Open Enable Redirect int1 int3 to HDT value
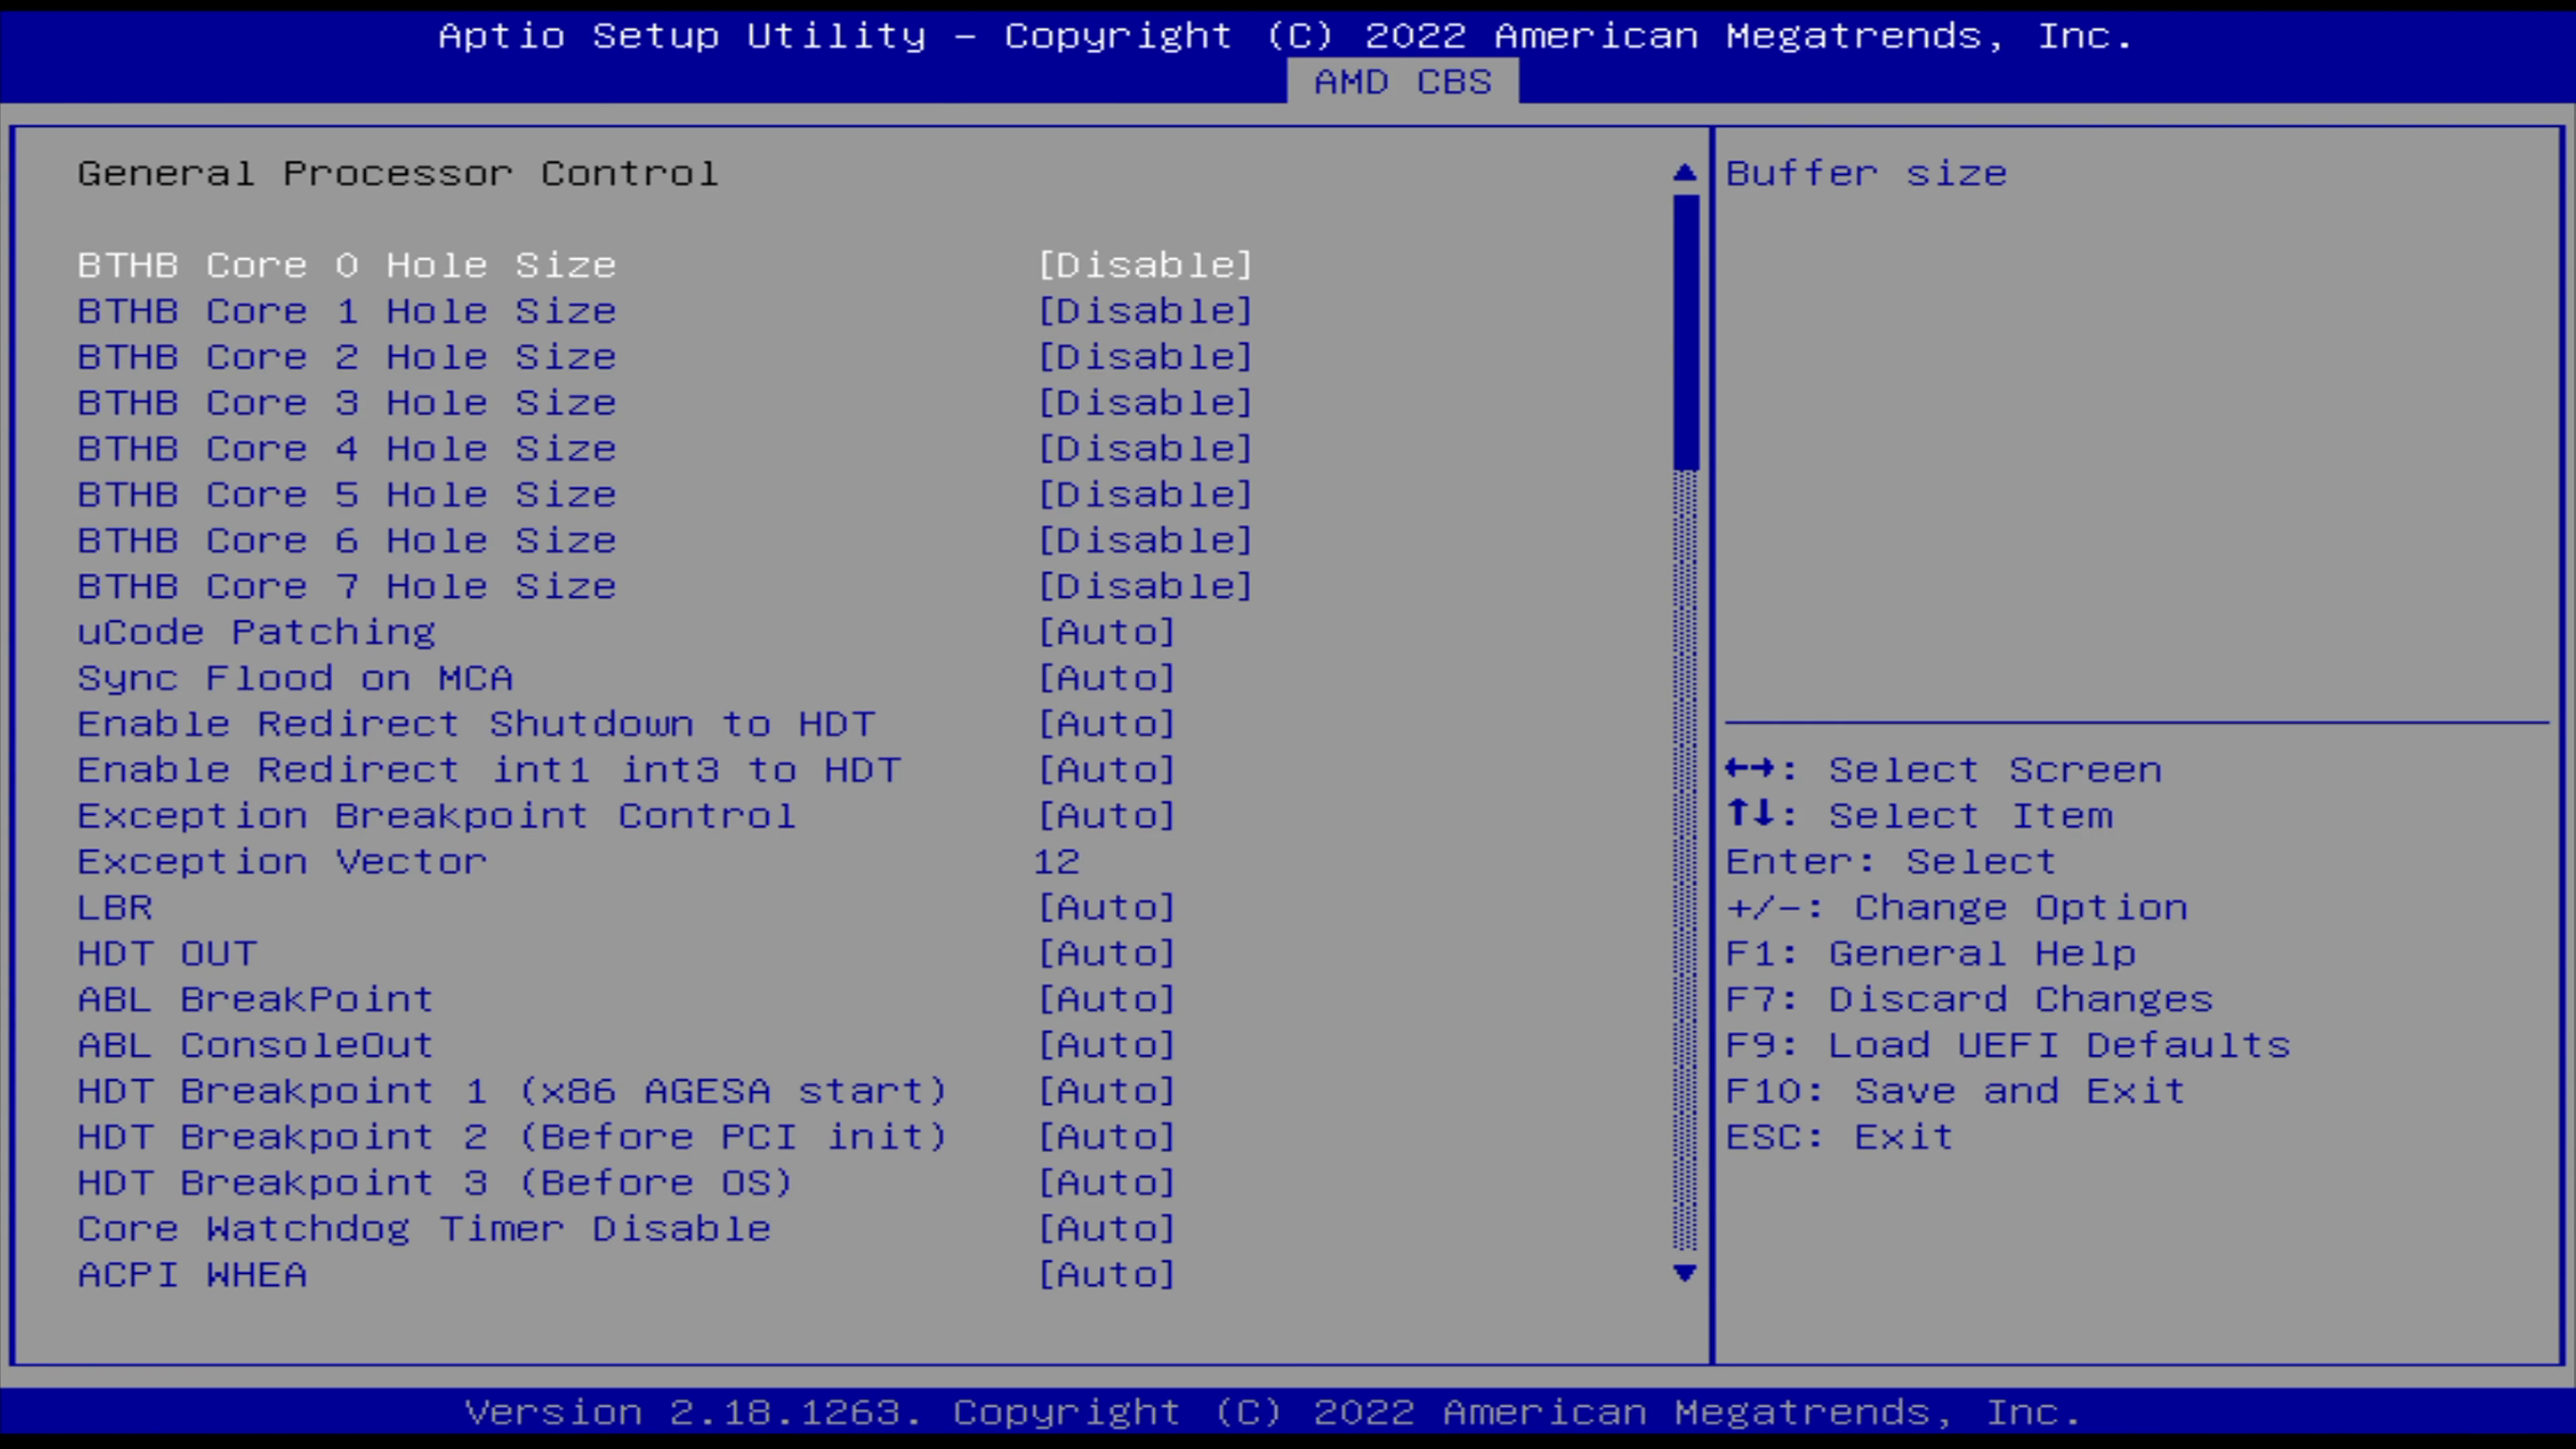The width and height of the screenshot is (2576, 1449). (1106, 770)
